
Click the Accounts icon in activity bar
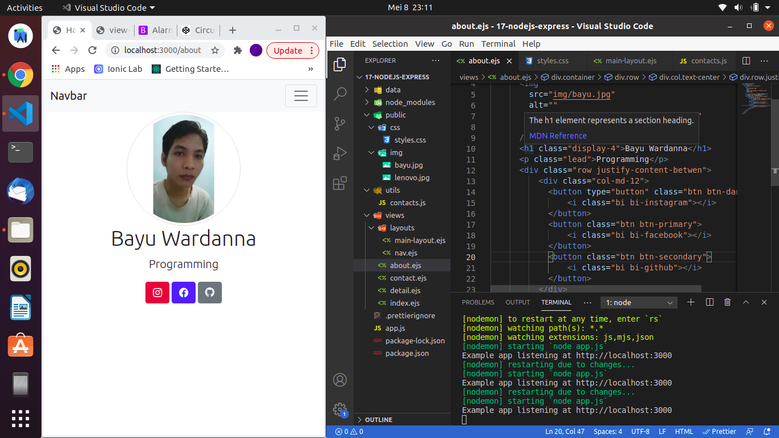click(340, 380)
